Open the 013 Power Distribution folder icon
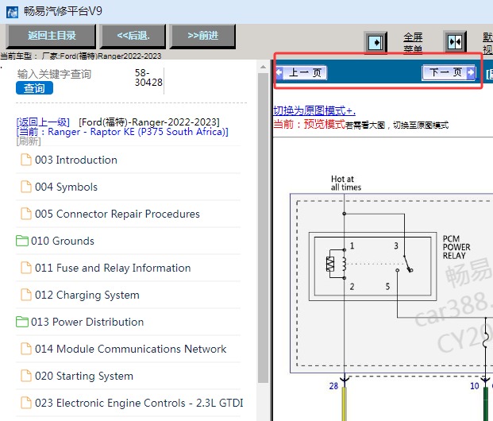 click(22, 322)
